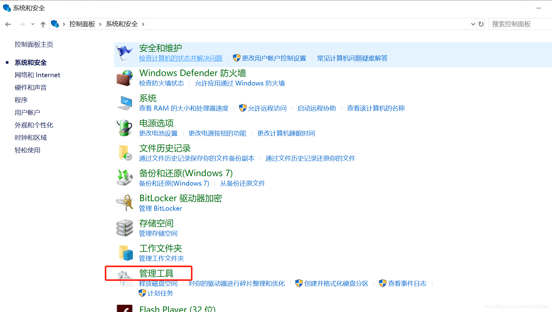Expand the chevron before 控制面板 breadcrumb
Screen dimensions: 552x312
pos(64,24)
